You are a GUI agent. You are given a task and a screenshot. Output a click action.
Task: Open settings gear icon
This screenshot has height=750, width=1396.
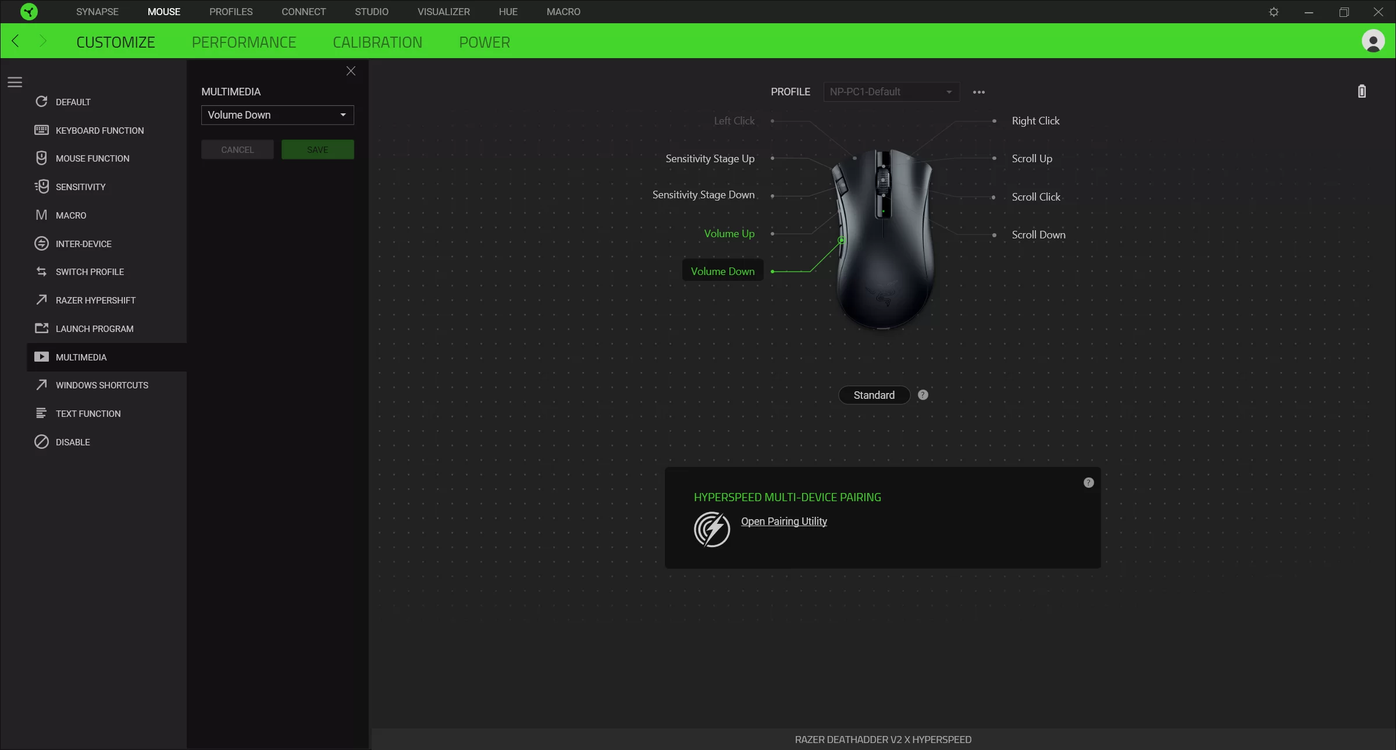coord(1274,12)
